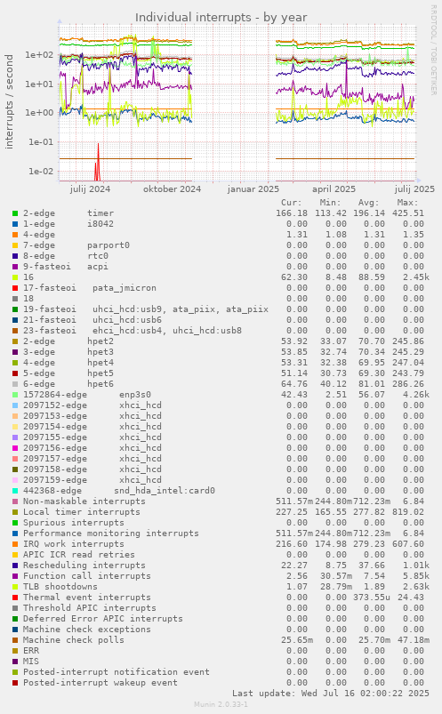Click the enp3s0 legend color swatch
Image resolution: width=442 pixels, height=714 pixels.
(15, 394)
